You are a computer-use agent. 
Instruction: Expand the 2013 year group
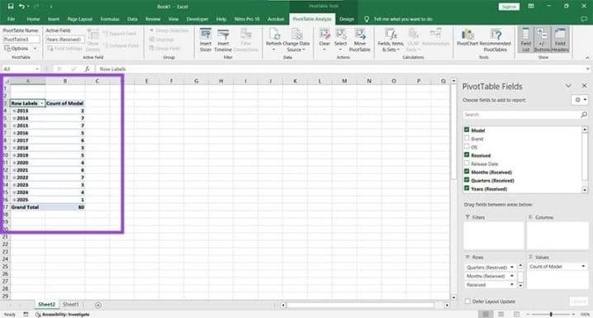coord(14,111)
